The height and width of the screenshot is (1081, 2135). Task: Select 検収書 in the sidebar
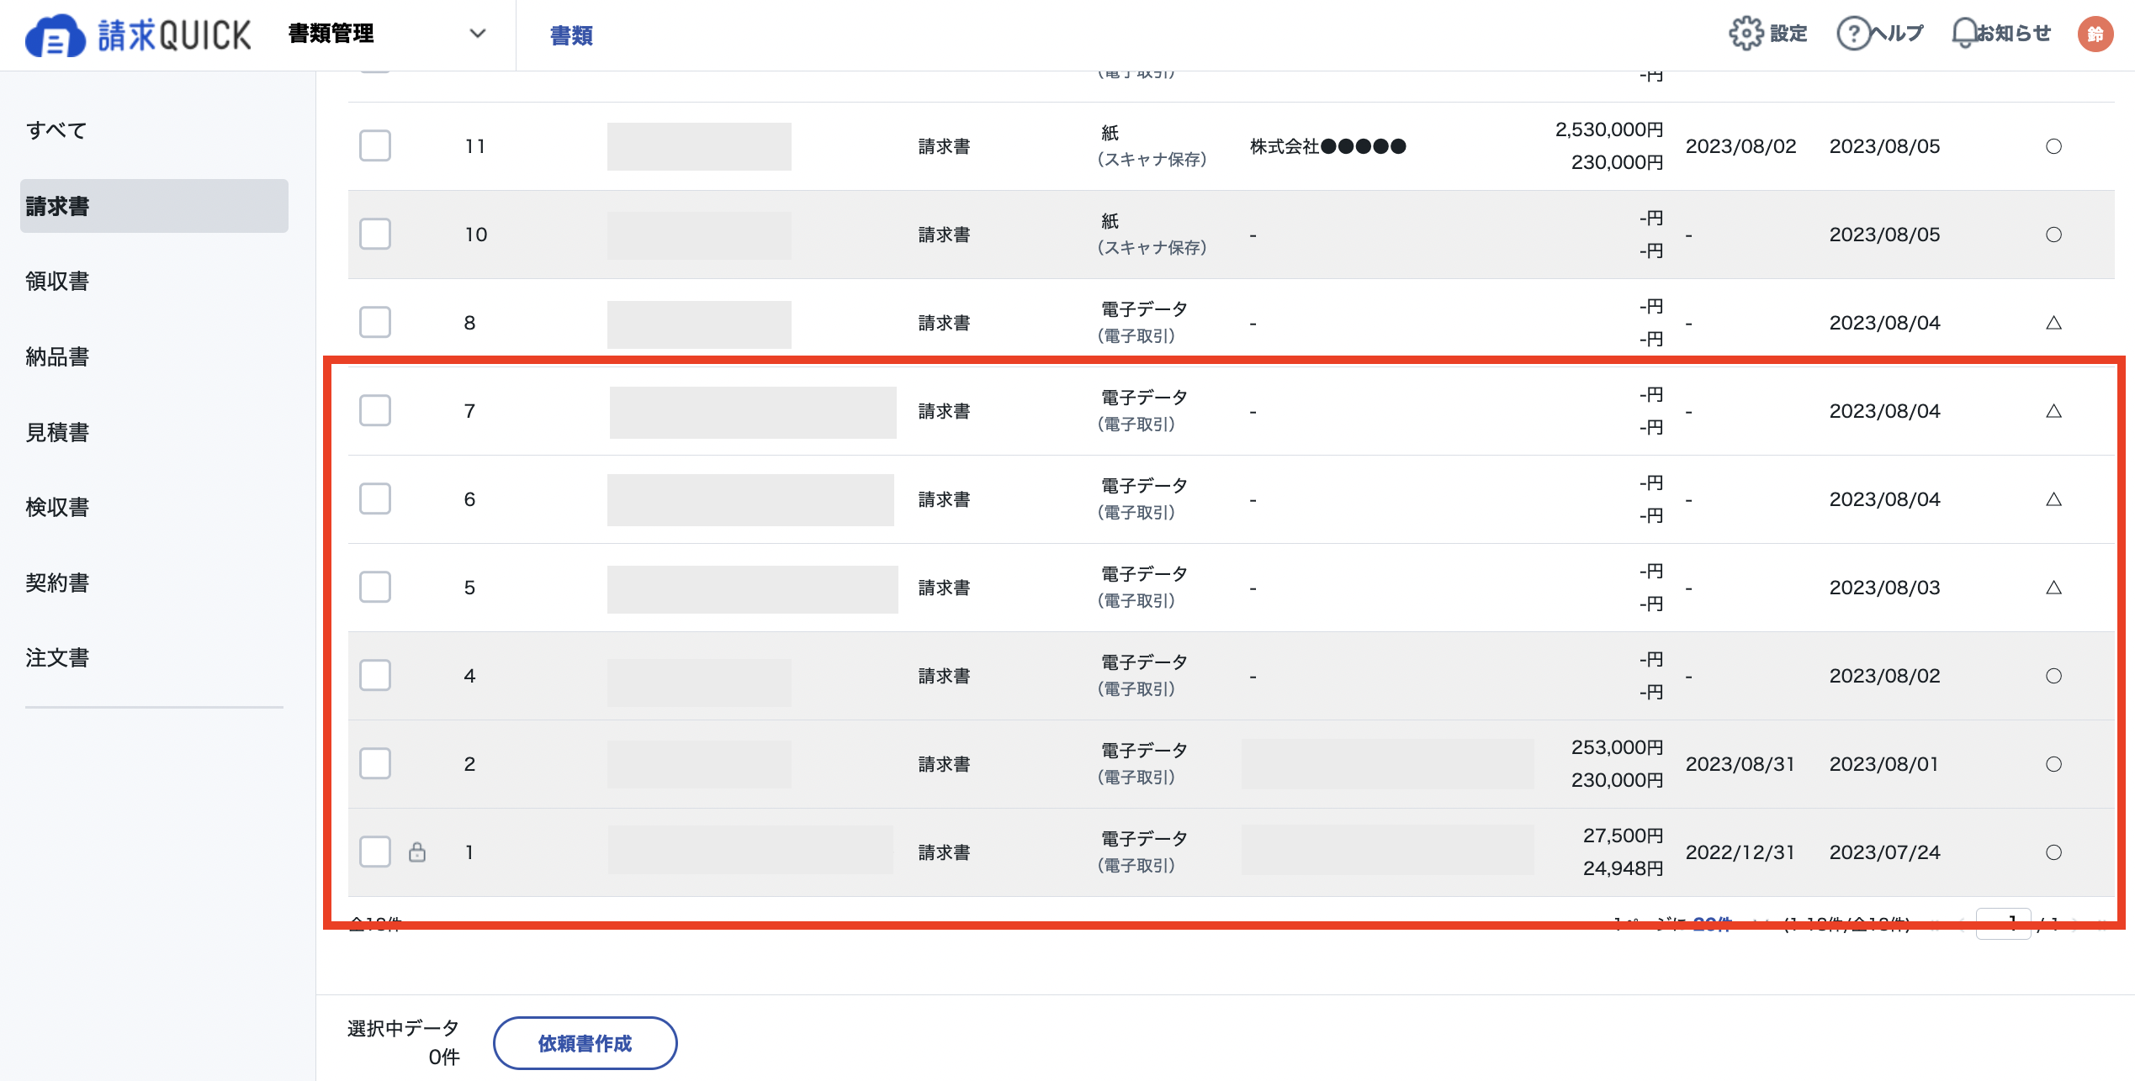click(x=57, y=507)
